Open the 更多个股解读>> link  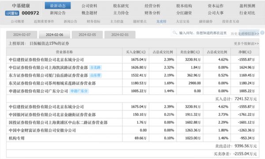point(246,44)
